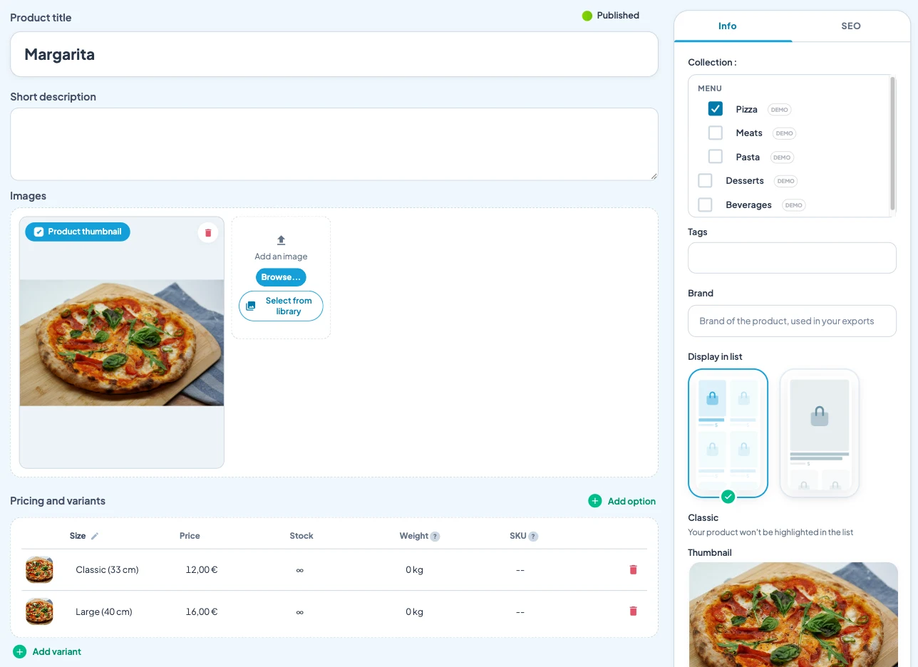The width and height of the screenshot is (918, 667).
Task: Click the Browse… button
Action: tap(281, 277)
